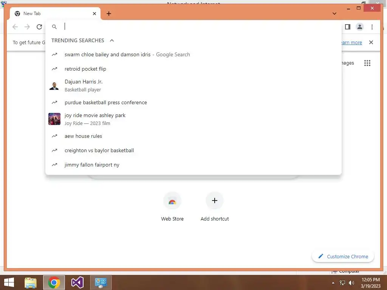
Task: Open the Web Store shortcut
Action: pos(172,207)
